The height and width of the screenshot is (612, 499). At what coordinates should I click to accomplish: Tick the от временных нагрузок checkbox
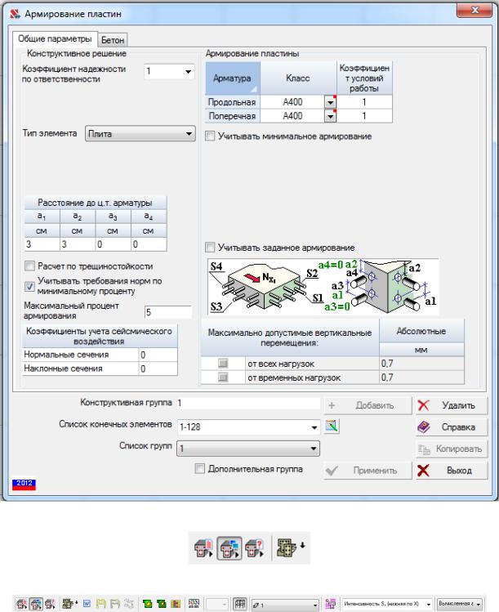[x=223, y=377]
